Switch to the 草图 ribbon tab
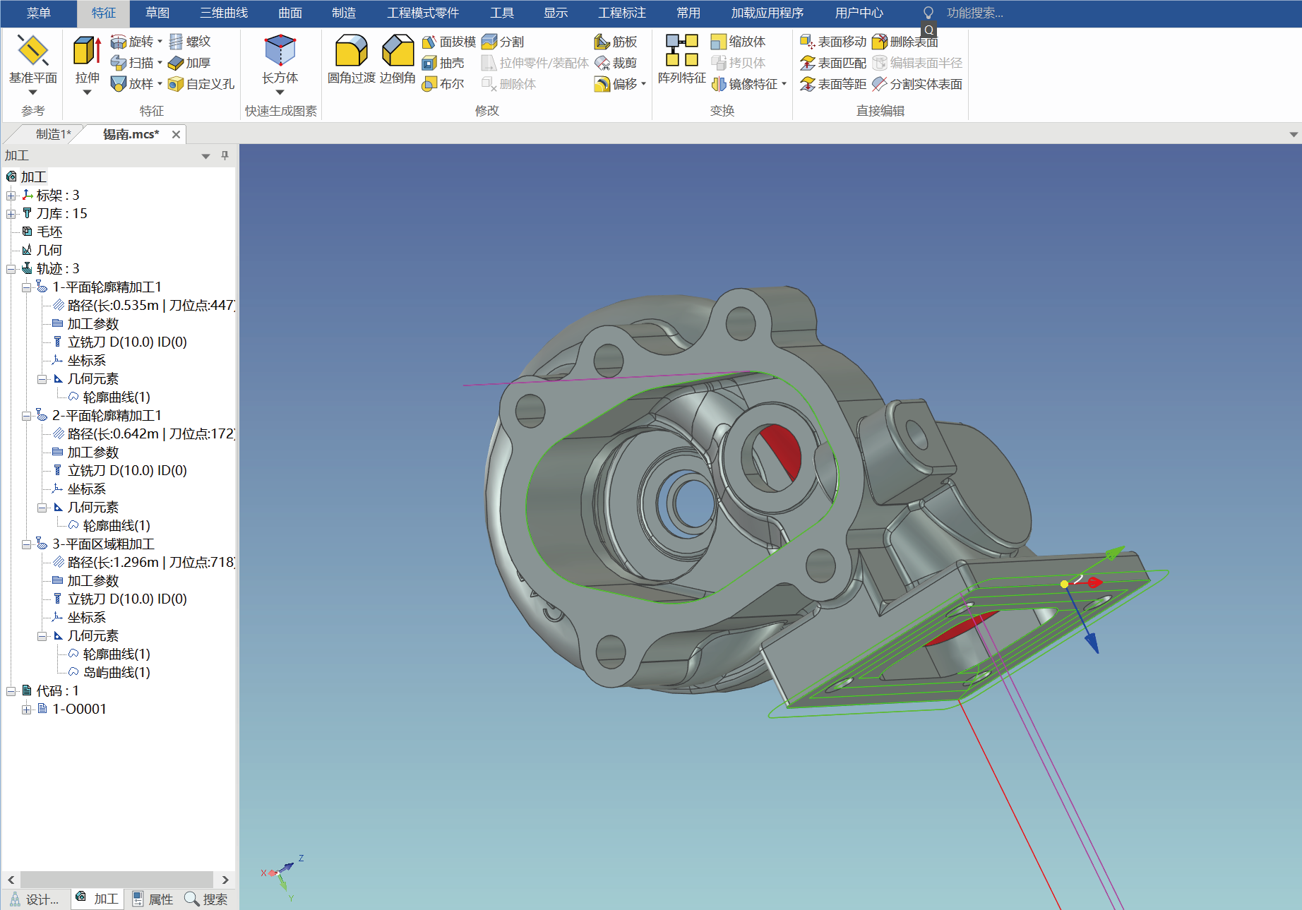The image size is (1302, 910). coord(157,13)
